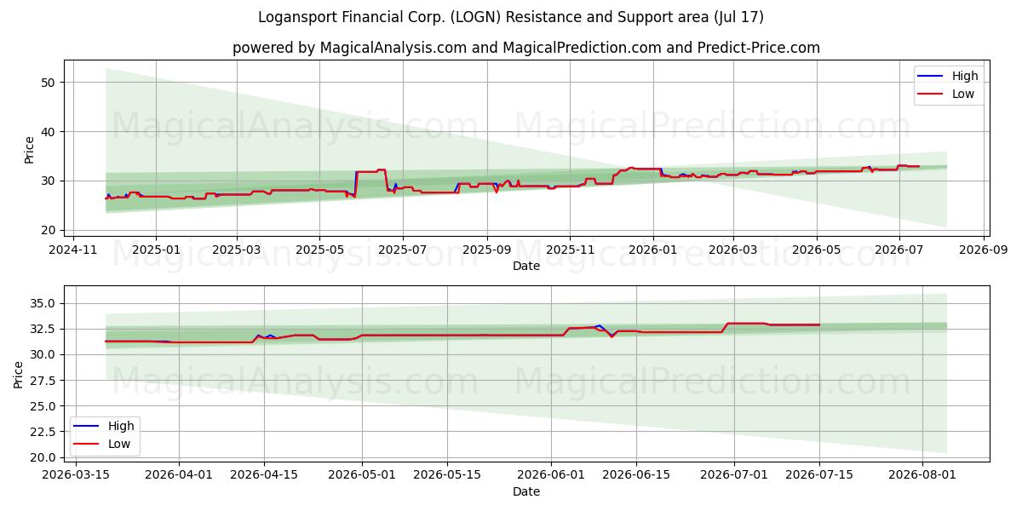1022x511 pixels.
Task: Click the '2026-04-15' bottom axis label
Action: (264, 477)
